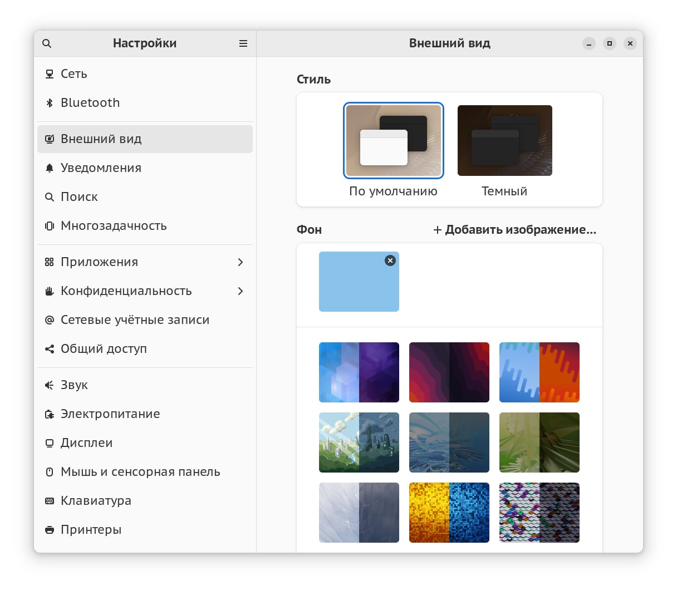The width and height of the screenshot is (677, 590).
Task: Click the keyboard icon beside Клавиатура
Action: [50, 501]
